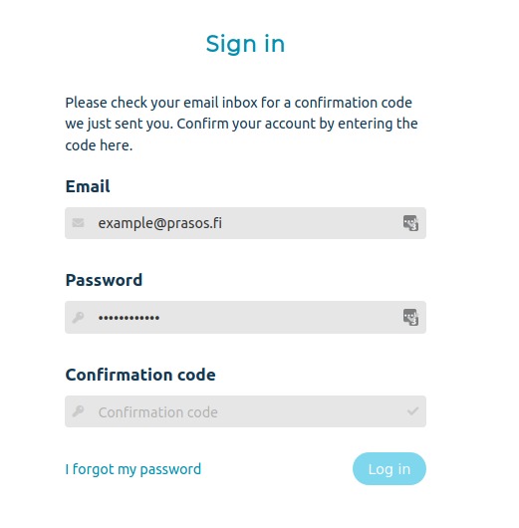The height and width of the screenshot is (528, 519).
Task: Click the masked password dots
Action: tap(129, 318)
